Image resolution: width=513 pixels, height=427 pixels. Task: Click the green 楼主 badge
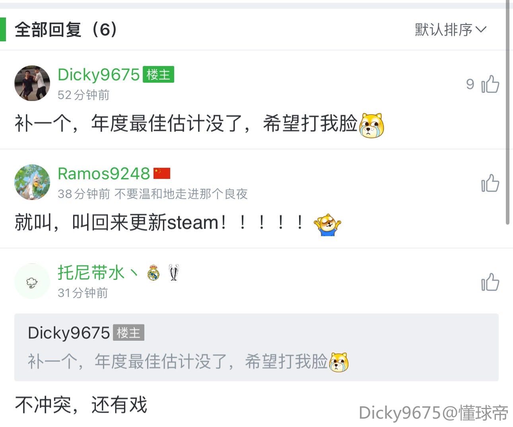[x=158, y=74]
